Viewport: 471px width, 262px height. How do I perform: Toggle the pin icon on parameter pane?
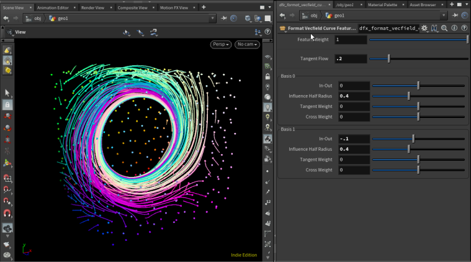453,16
